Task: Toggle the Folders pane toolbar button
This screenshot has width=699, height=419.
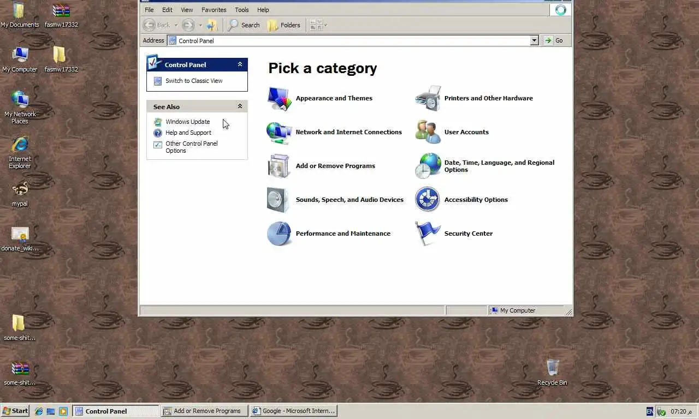Action: tap(284, 25)
